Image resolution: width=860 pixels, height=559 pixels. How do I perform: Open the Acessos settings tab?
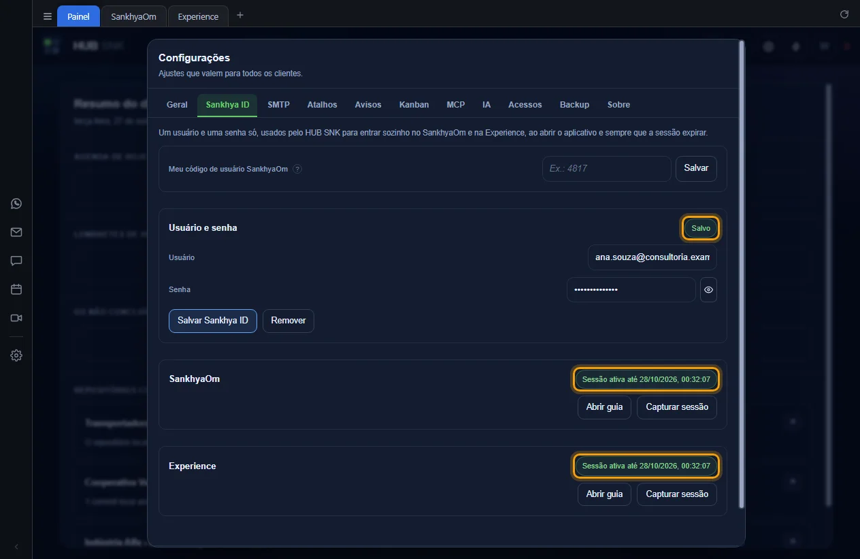525,105
